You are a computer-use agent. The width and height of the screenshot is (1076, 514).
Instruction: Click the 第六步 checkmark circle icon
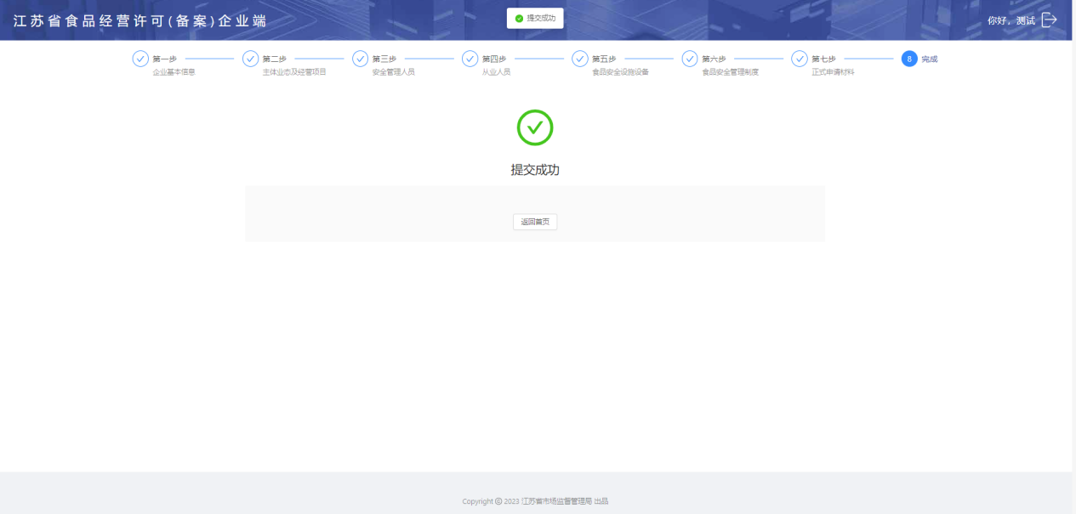click(x=690, y=59)
